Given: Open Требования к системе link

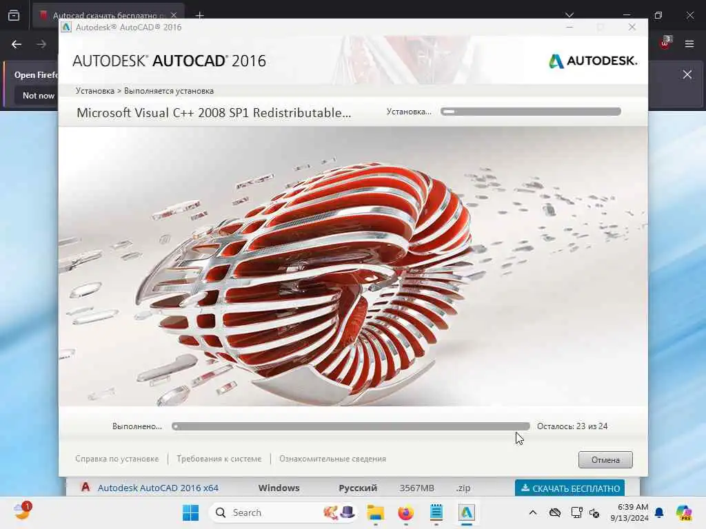Looking at the screenshot, I should click(219, 459).
